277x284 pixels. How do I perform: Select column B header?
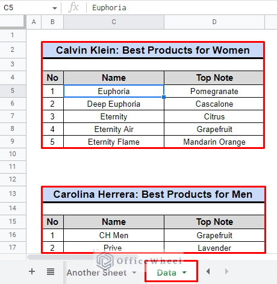tap(52, 22)
